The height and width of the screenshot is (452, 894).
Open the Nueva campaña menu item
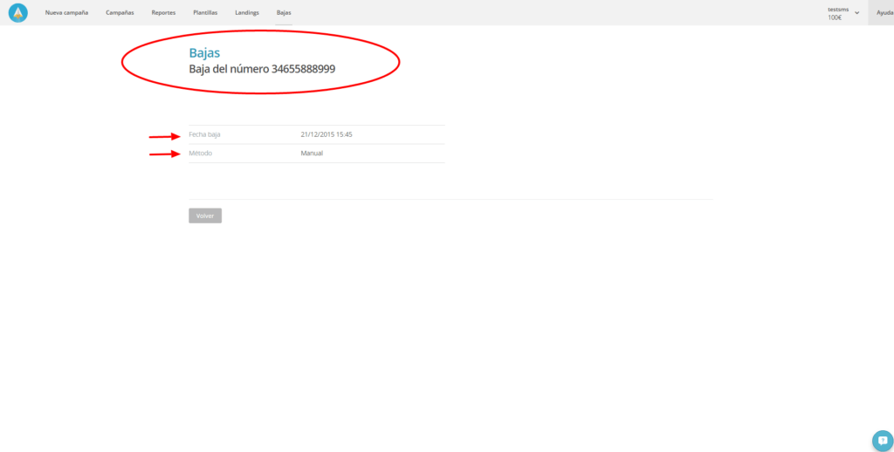[66, 13]
